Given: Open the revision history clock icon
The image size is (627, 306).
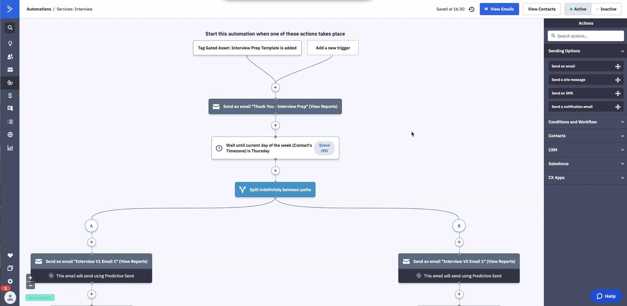Looking at the screenshot, I should coord(472,9).
